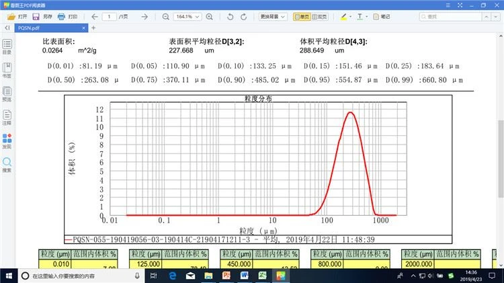Open the 更换背景 background dropdown

[273, 17]
